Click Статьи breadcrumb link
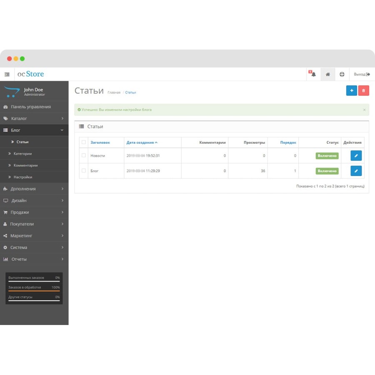The image size is (375, 375). (x=130, y=92)
